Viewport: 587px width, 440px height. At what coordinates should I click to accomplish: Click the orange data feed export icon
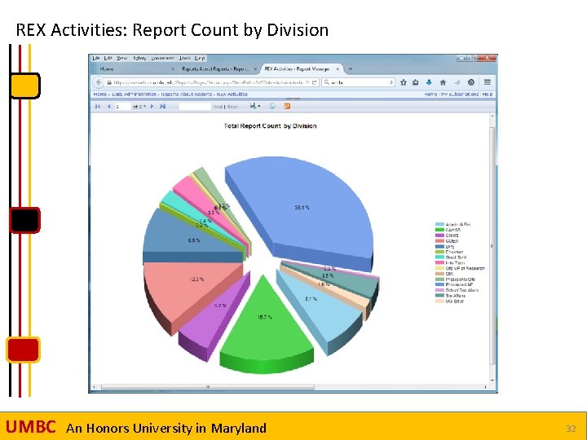(287, 106)
